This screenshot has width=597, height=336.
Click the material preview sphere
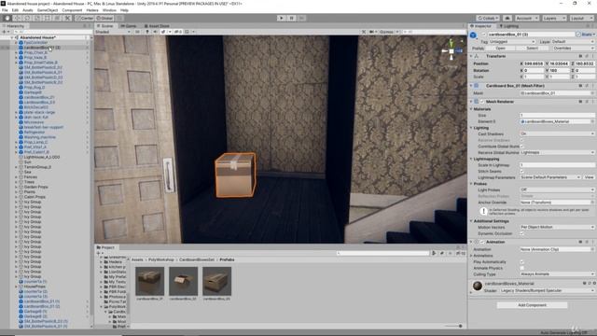[x=478, y=287]
